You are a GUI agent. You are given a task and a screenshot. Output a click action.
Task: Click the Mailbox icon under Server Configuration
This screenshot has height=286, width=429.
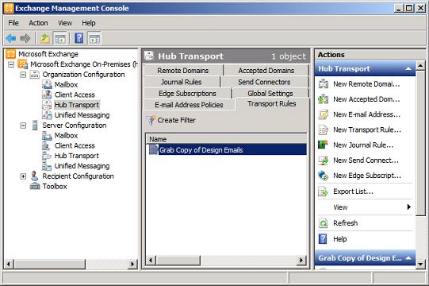(47, 136)
